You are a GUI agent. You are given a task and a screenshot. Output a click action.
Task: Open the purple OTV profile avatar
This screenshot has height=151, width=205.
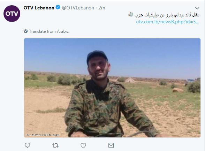(12, 14)
